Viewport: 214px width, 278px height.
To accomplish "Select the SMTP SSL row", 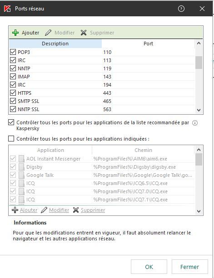I will [102, 101].
